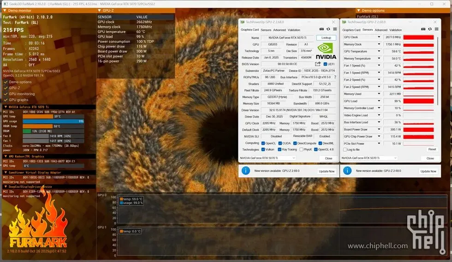Click info icon beside Sensors window update notice
Screen dimensions: 452x262
[347, 171]
